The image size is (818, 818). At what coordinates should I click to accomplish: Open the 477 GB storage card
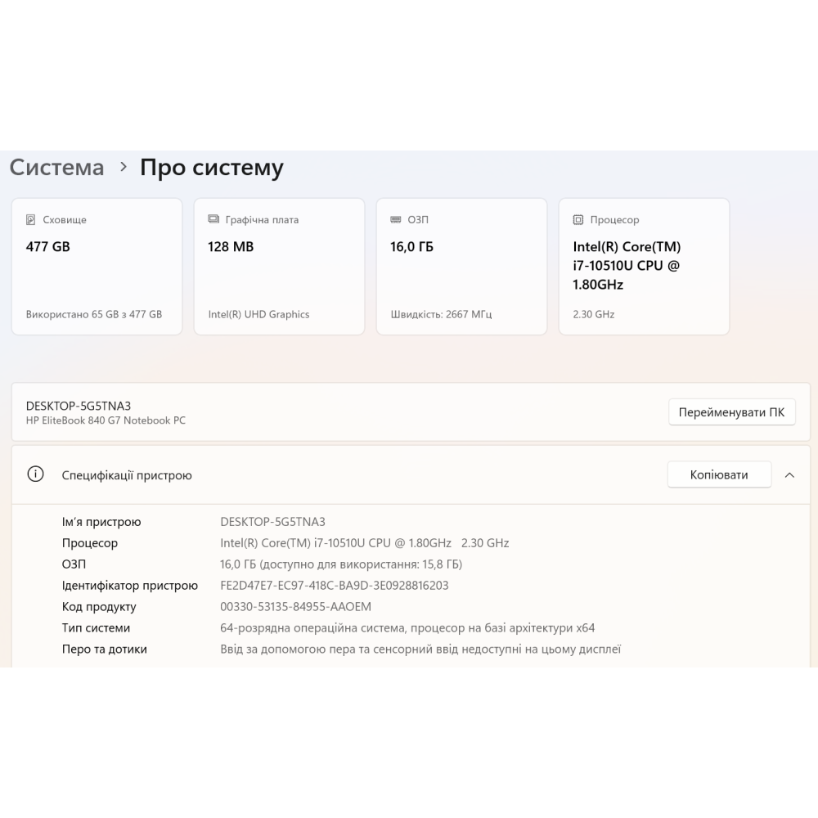[x=97, y=267]
